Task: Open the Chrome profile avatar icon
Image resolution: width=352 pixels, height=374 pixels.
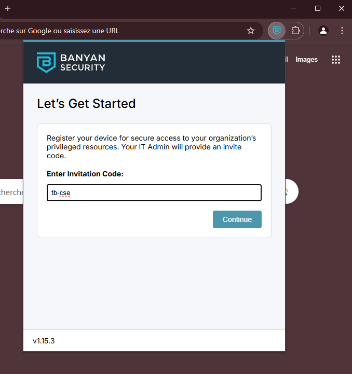Action: click(x=323, y=31)
